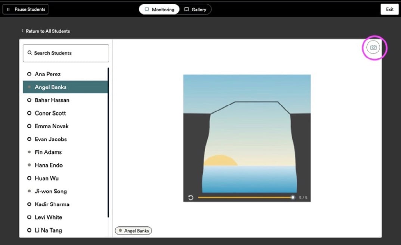Click the replay reset icon under the image
401x245 pixels.
pos(191,198)
